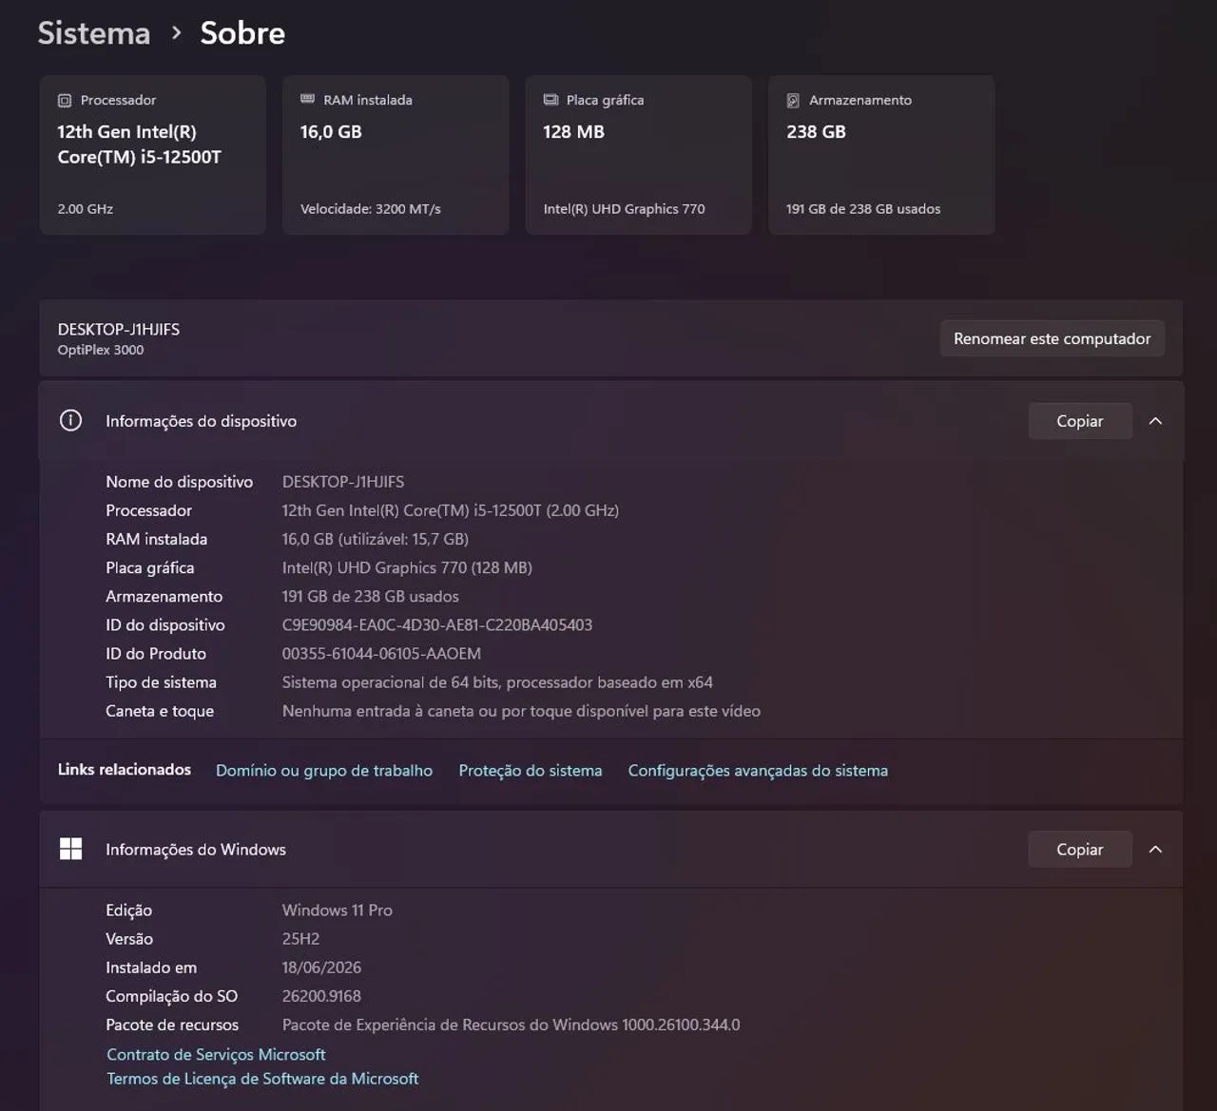Click the Sistema operacional de 64 bits value

click(x=497, y=682)
